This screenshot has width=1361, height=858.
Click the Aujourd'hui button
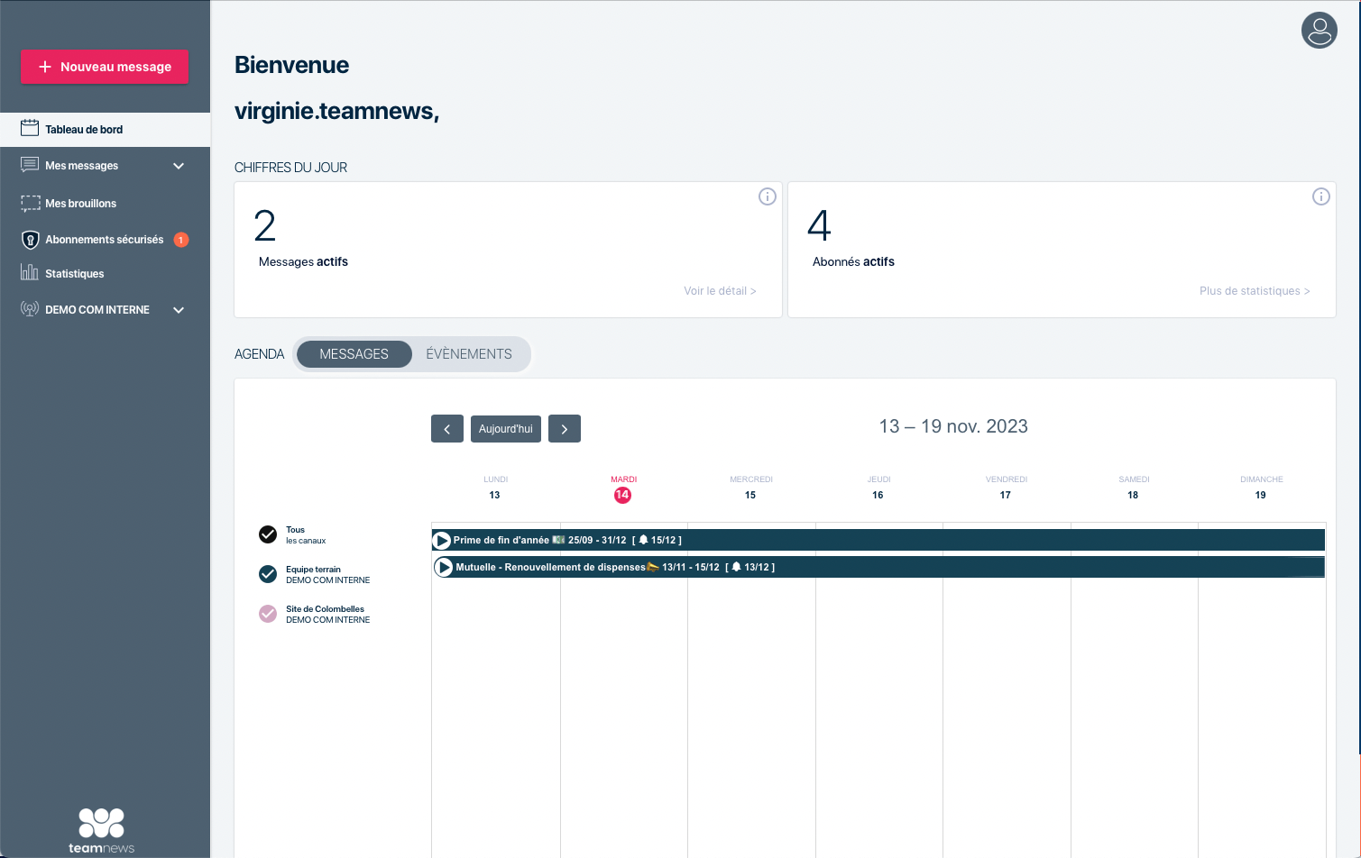click(505, 429)
